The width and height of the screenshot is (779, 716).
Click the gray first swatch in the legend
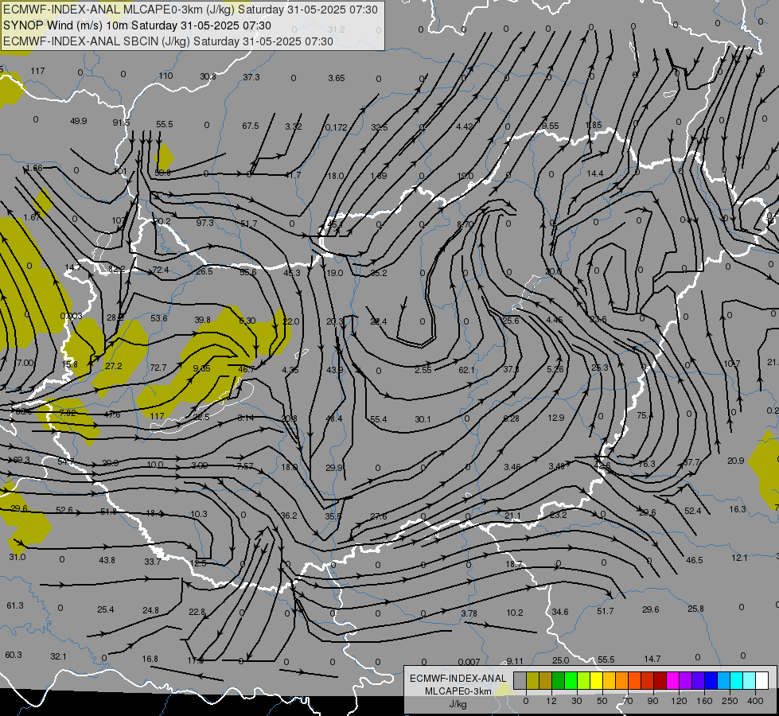point(520,680)
